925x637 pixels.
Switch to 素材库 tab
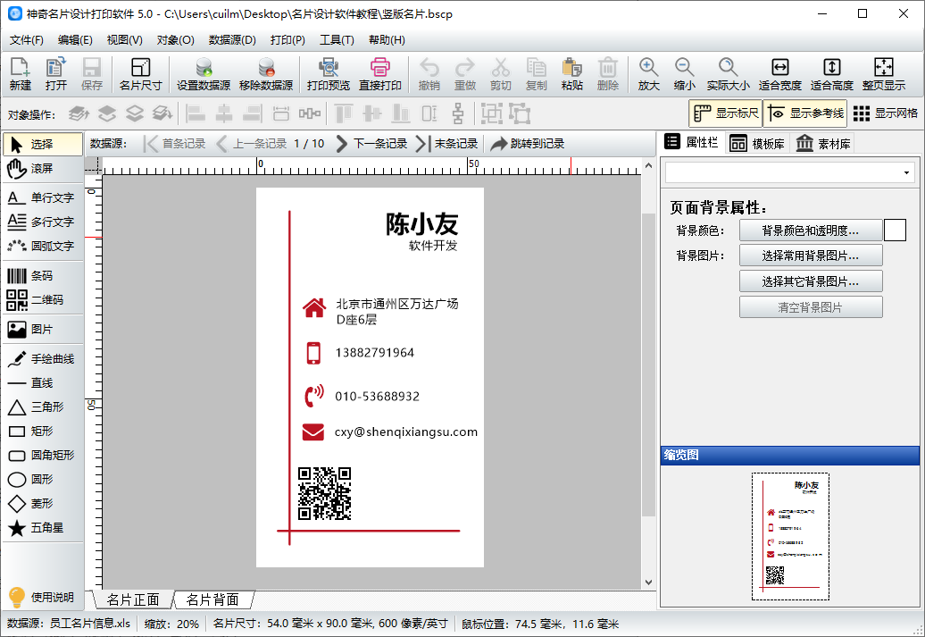pyautogui.click(x=823, y=144)
